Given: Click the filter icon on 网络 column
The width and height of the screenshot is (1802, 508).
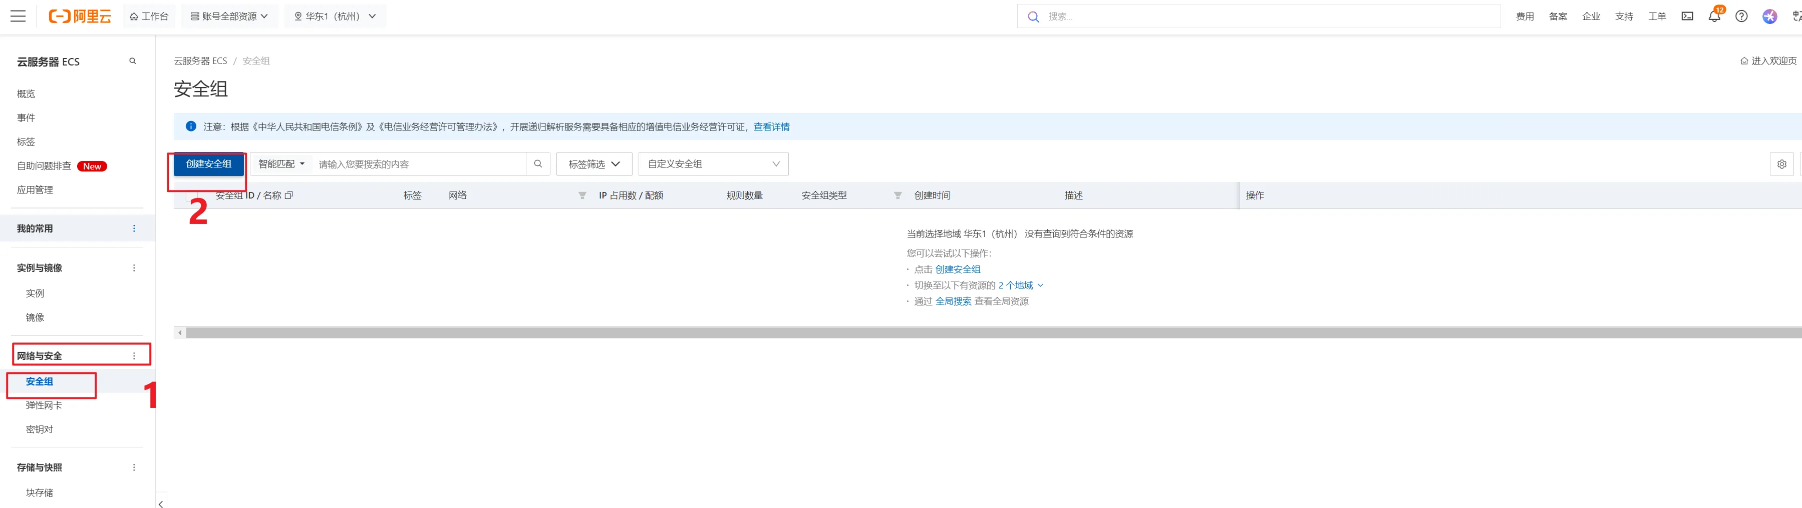Looking at the screenshot, I should click(x=582, y=195).
